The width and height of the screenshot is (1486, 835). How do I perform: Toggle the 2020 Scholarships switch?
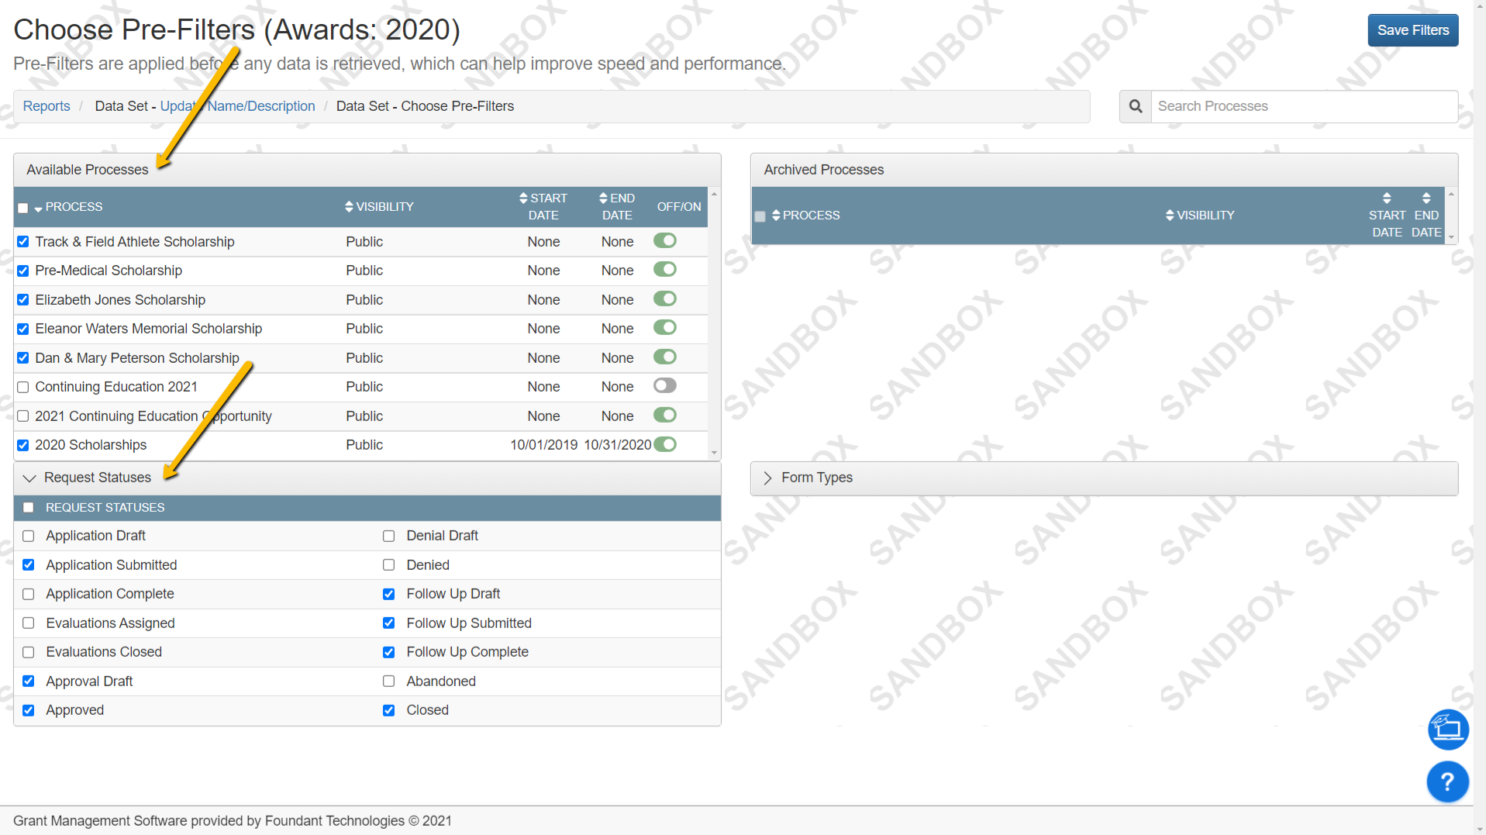coord(665,444)
